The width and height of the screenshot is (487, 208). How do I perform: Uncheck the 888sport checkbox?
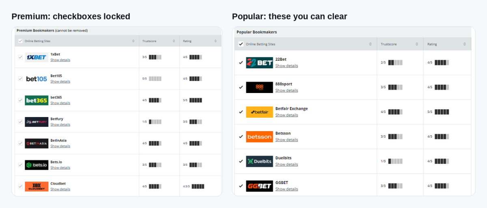pos(241,87)
